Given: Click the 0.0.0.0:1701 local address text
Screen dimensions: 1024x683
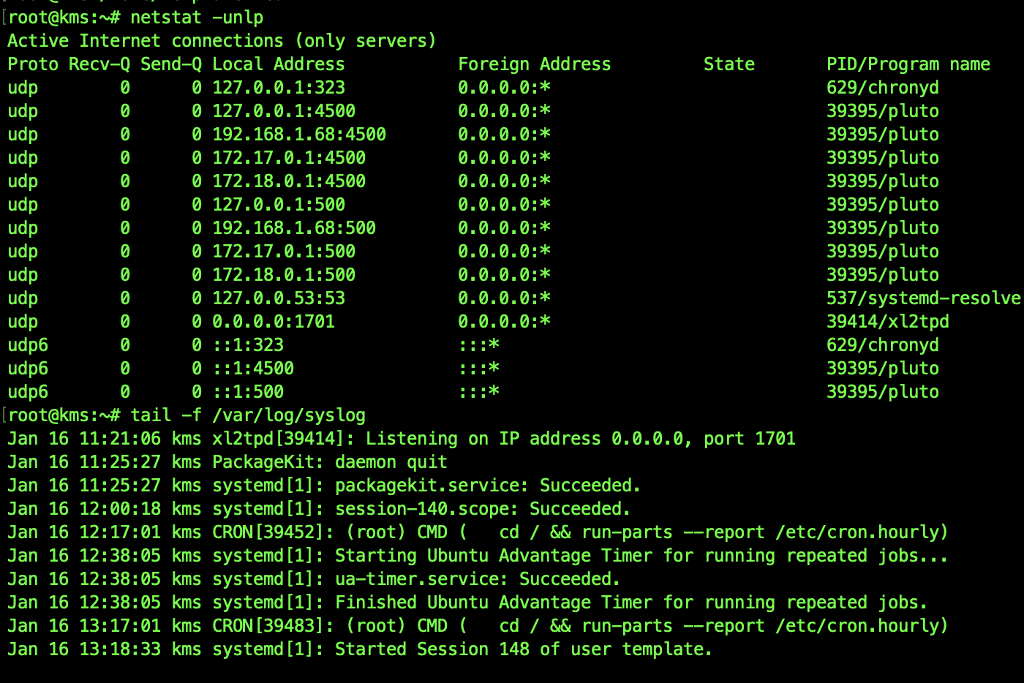Looking at the screenshot, I should (x=273, y=321).
